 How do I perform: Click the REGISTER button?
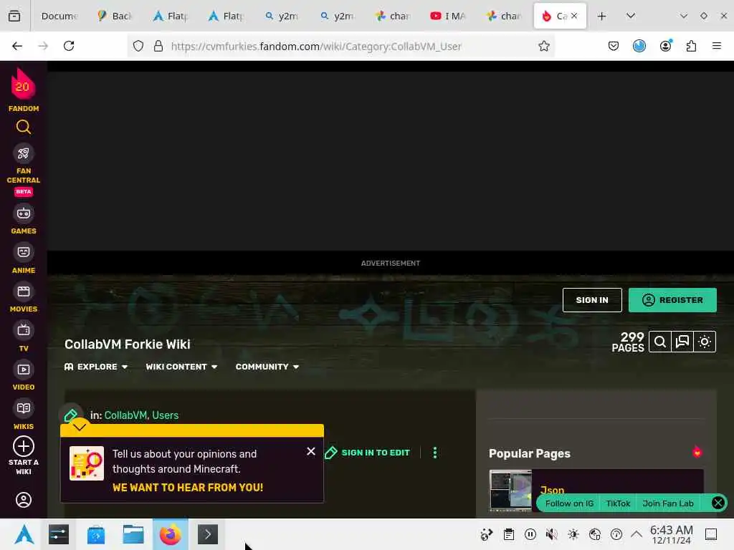pos(672,300)
